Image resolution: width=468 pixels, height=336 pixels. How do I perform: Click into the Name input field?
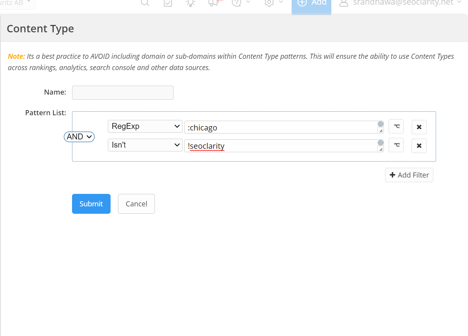[123, 93]
